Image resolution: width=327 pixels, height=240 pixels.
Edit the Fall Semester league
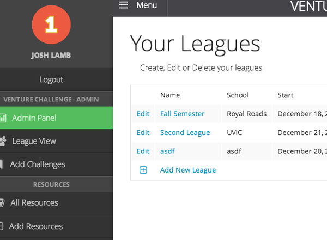coord(143,114)
